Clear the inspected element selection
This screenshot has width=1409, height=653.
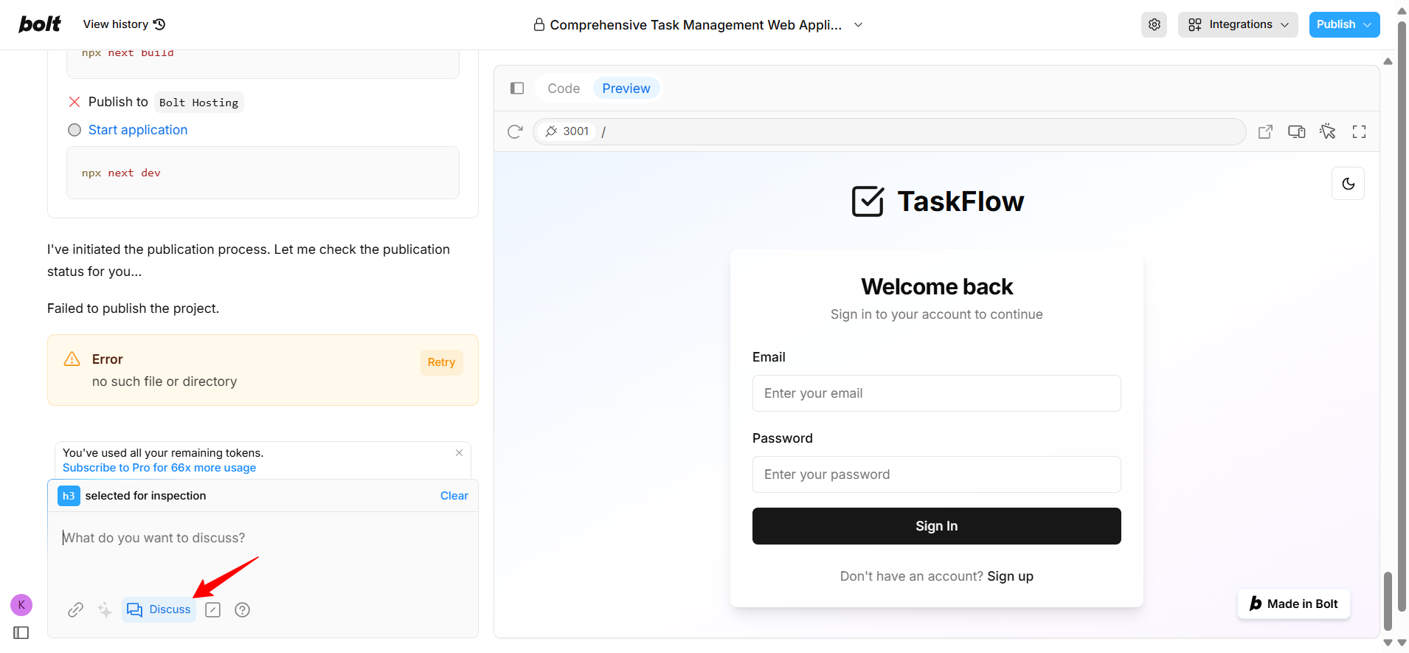[454, 496]
